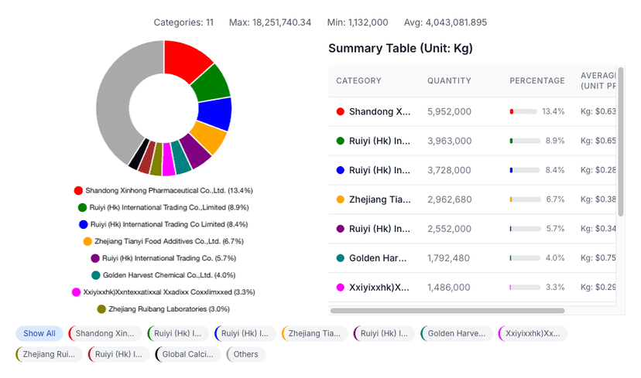This screenshot has height=378, width=641.
Task: Toggle the Shandong Xin... filter chip
Action: click(x=105, y=333)
